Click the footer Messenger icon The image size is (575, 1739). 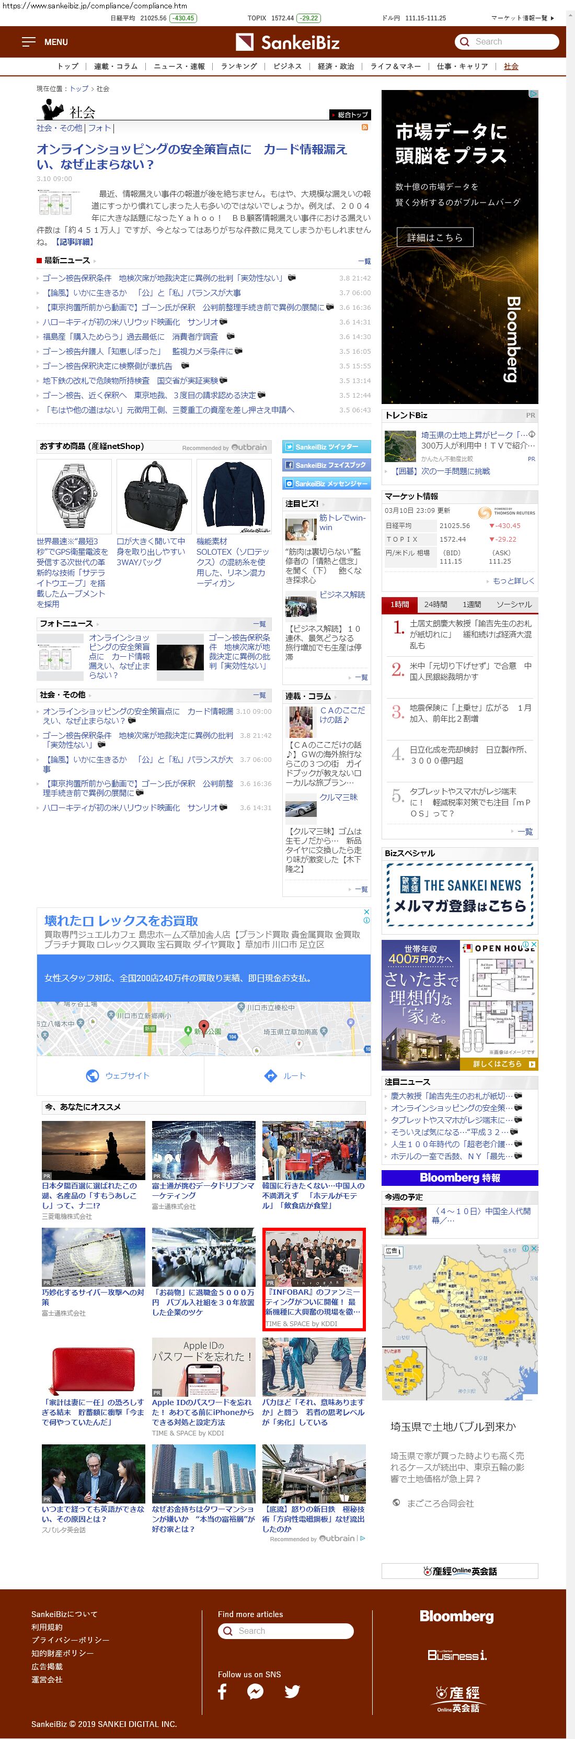[256, 1692]
